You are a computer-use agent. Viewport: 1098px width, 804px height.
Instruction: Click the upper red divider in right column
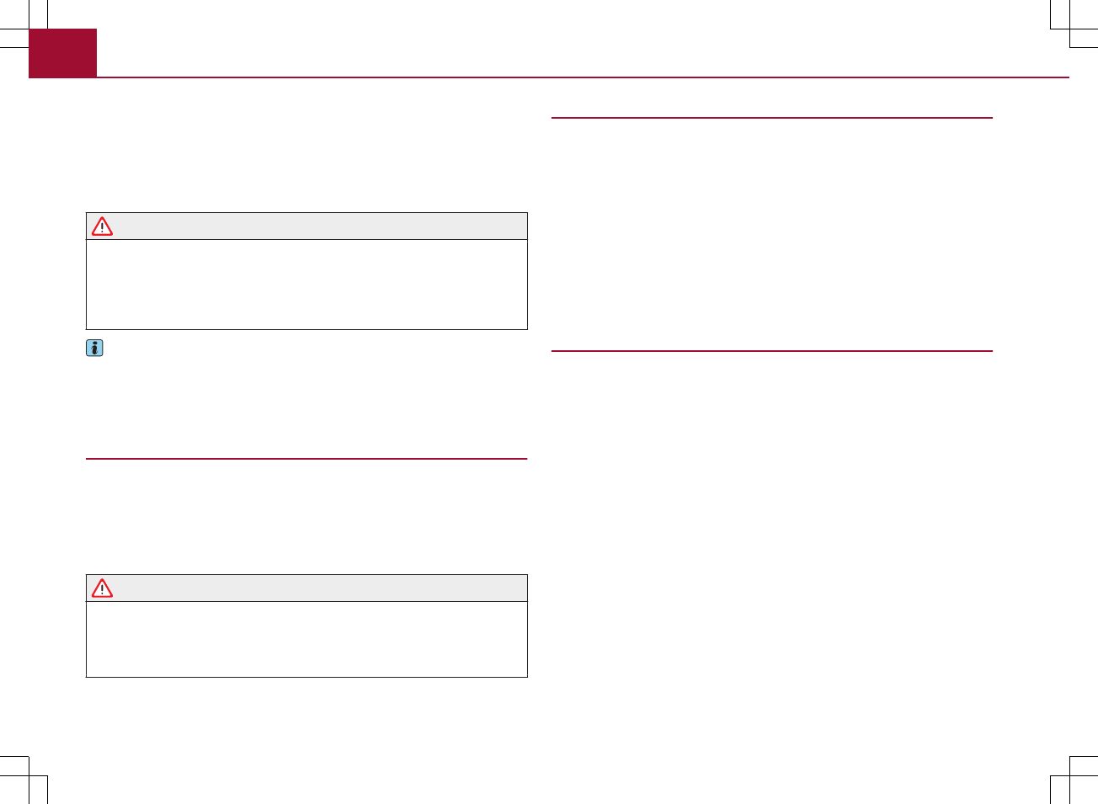click(771, 118)
